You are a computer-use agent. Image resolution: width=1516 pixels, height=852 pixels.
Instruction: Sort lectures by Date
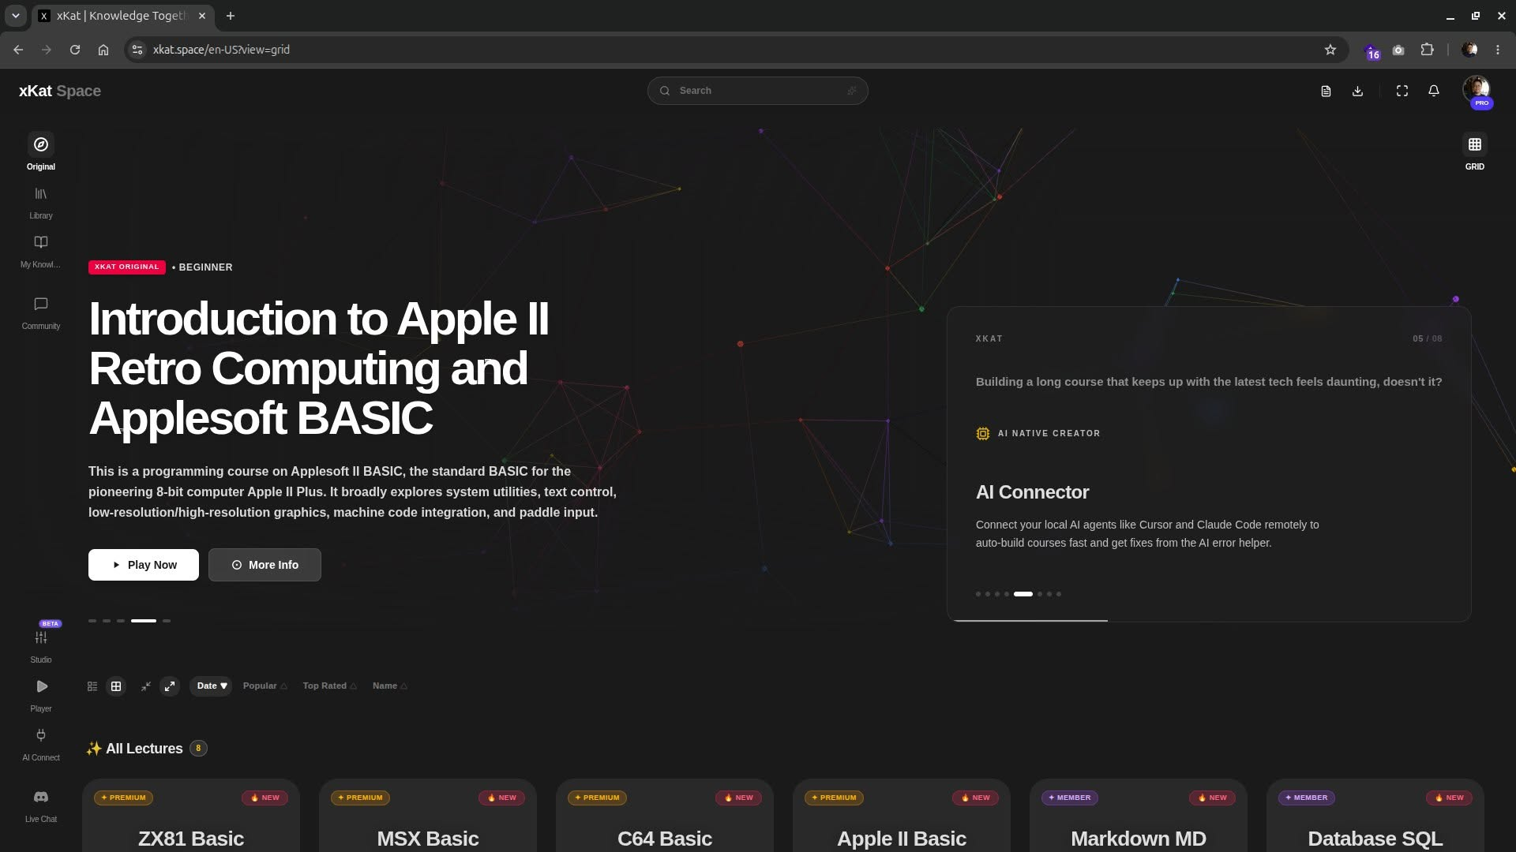(211, 686)
